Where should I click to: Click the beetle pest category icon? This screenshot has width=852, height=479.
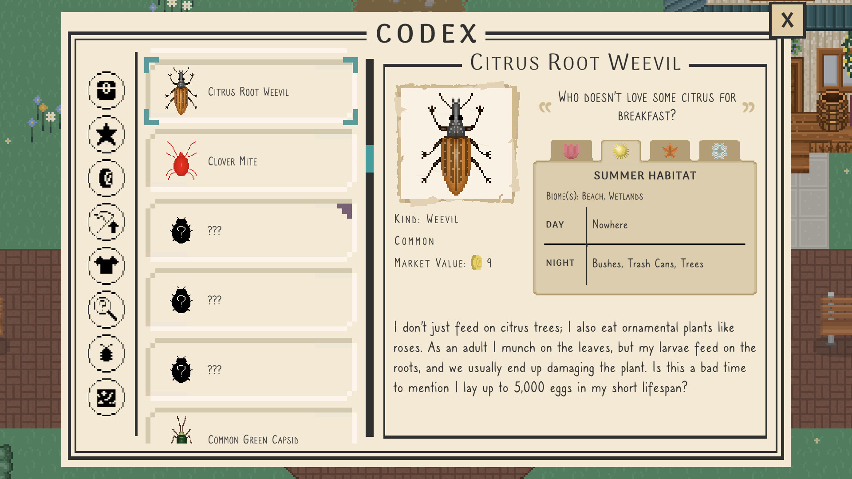(x=106, y=353)
